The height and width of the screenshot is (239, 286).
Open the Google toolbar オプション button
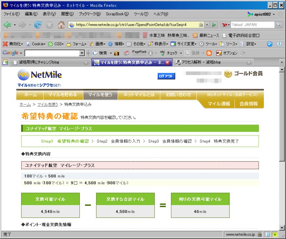click(x=227, y=53)
